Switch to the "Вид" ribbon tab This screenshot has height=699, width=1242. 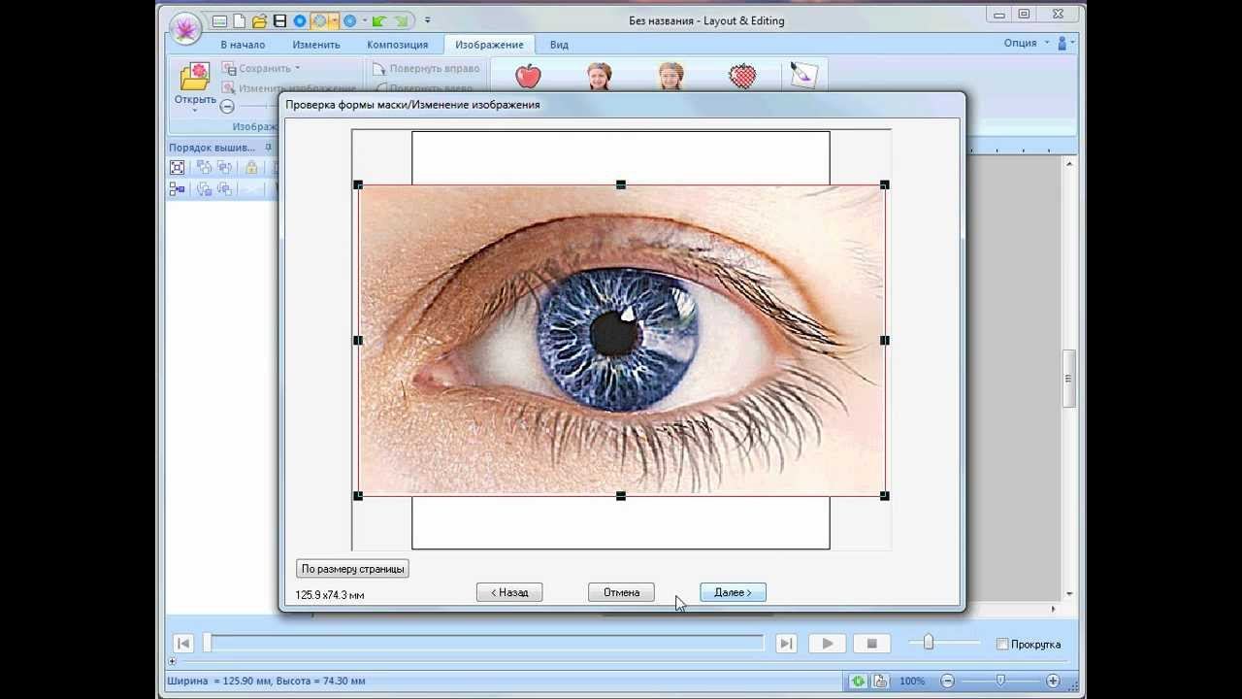(x=559, y=45)
